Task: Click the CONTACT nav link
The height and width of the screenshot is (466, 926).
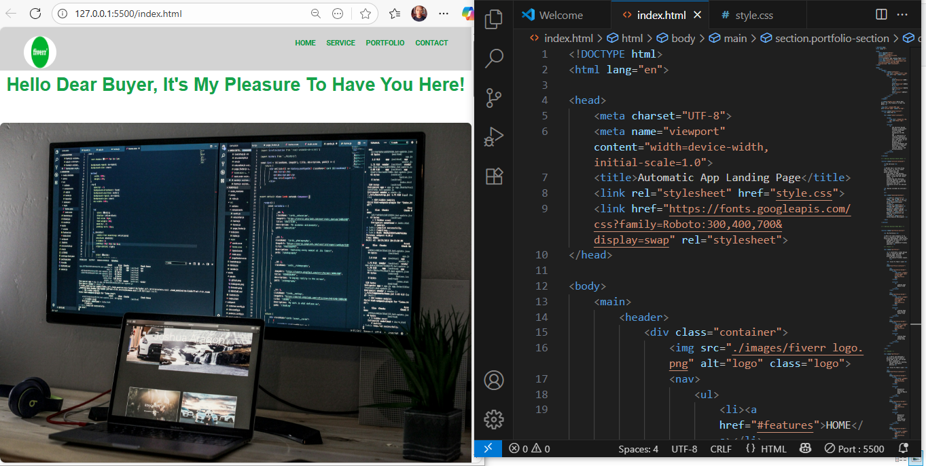Action: 431,43
